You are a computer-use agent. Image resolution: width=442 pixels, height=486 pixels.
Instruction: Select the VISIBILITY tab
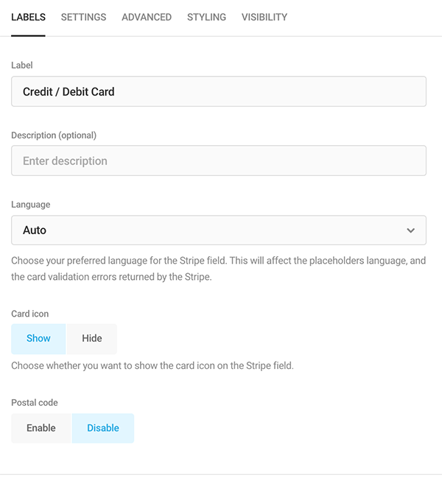pyautogui.click(x=264, y=17)
